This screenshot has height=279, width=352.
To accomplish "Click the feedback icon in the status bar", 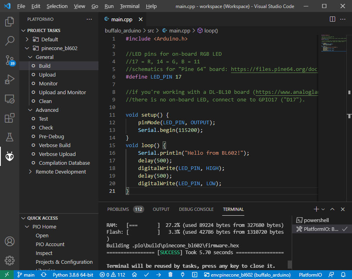I will pos(331,275).
